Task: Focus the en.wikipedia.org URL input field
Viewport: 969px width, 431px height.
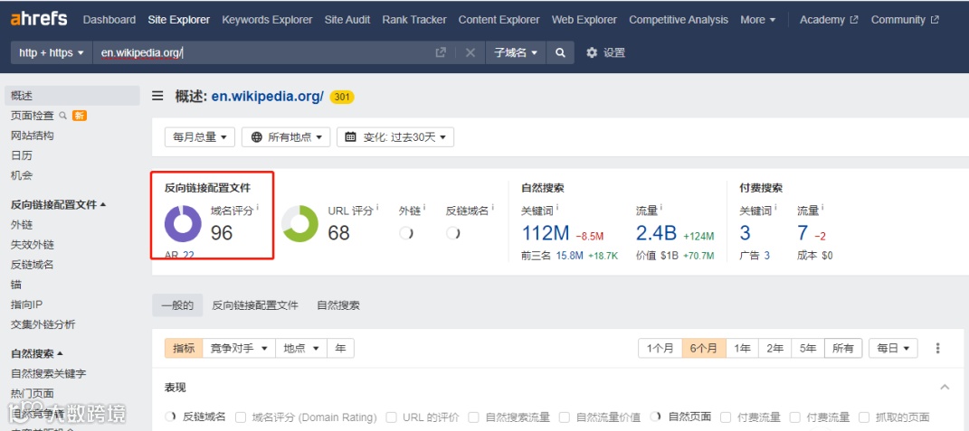Action: (262, 52)
